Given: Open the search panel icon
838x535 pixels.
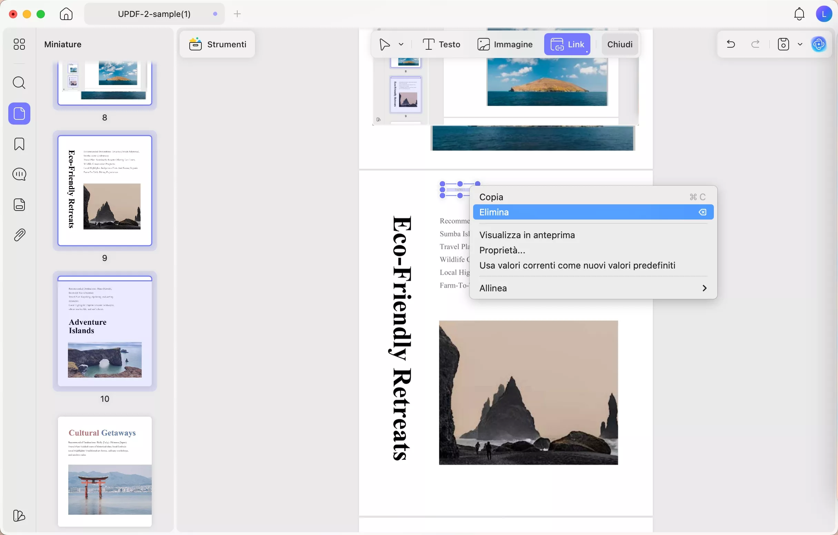Looking at the screenshot, I should 19,83.
